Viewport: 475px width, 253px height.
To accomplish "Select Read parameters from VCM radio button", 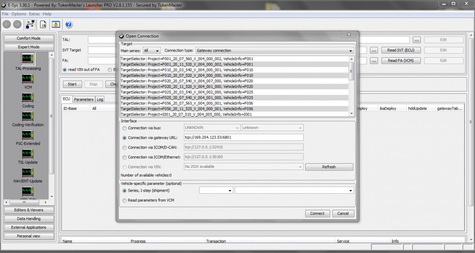I will pyautogui.click(x=125, y=200).
